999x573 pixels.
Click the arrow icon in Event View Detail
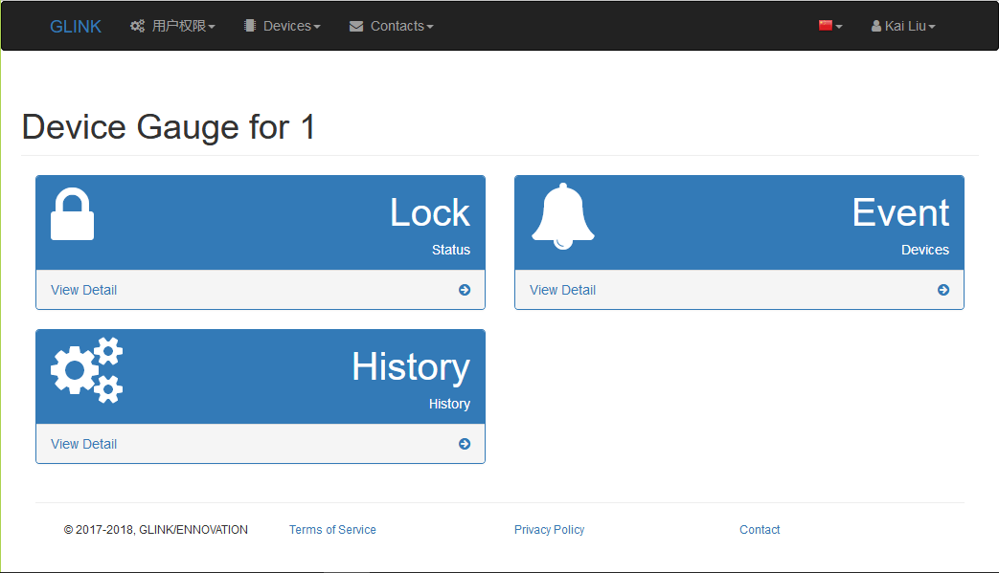943,290
